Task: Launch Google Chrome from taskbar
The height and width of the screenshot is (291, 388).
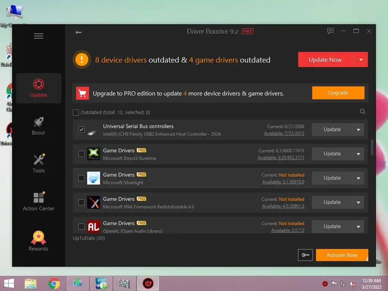Action: 54,283
